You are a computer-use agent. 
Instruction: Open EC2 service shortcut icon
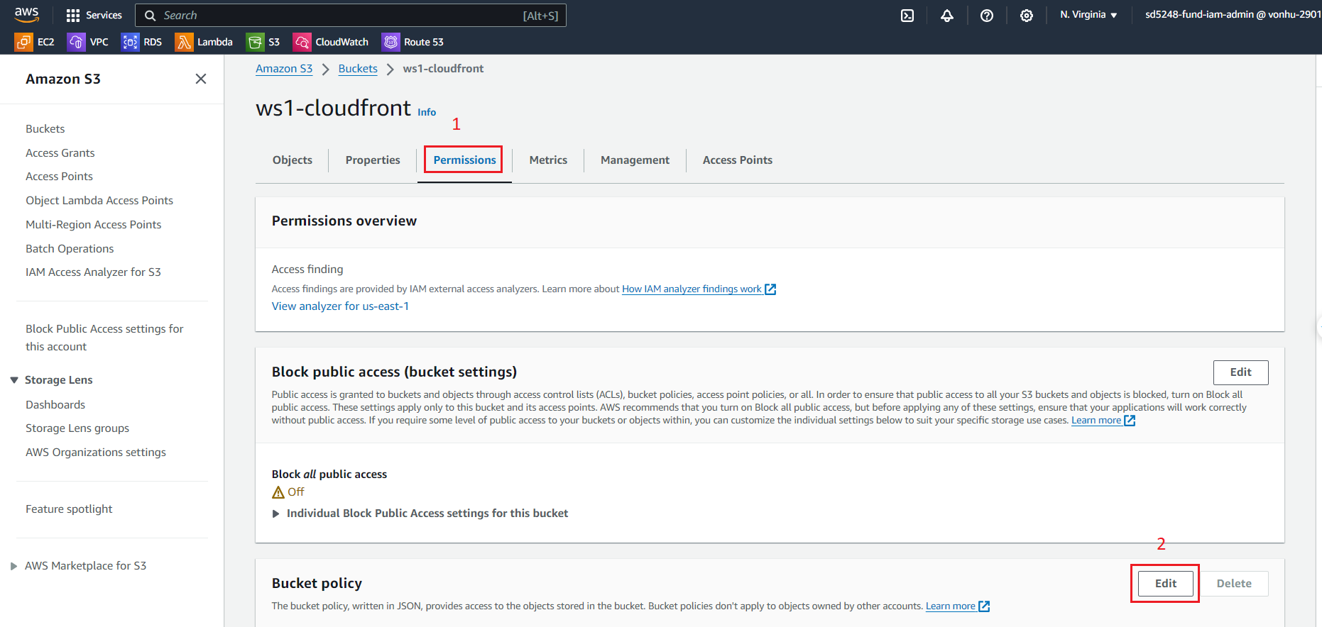click(x=23, y=43)
